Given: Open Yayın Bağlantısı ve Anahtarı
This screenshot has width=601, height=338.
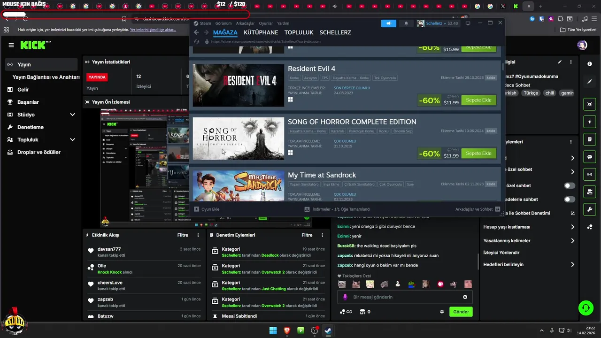Looking at the screenshot, I should click(x=46, y=77).
